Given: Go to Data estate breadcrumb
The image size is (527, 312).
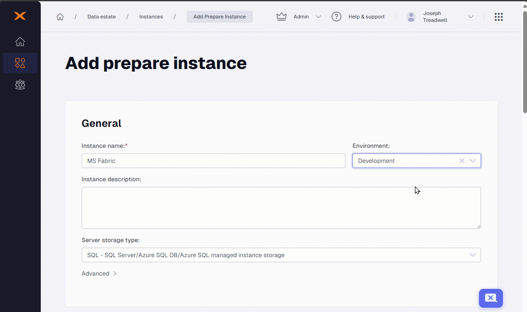Looking at the screenshot, I should click(x=101, y=17).
